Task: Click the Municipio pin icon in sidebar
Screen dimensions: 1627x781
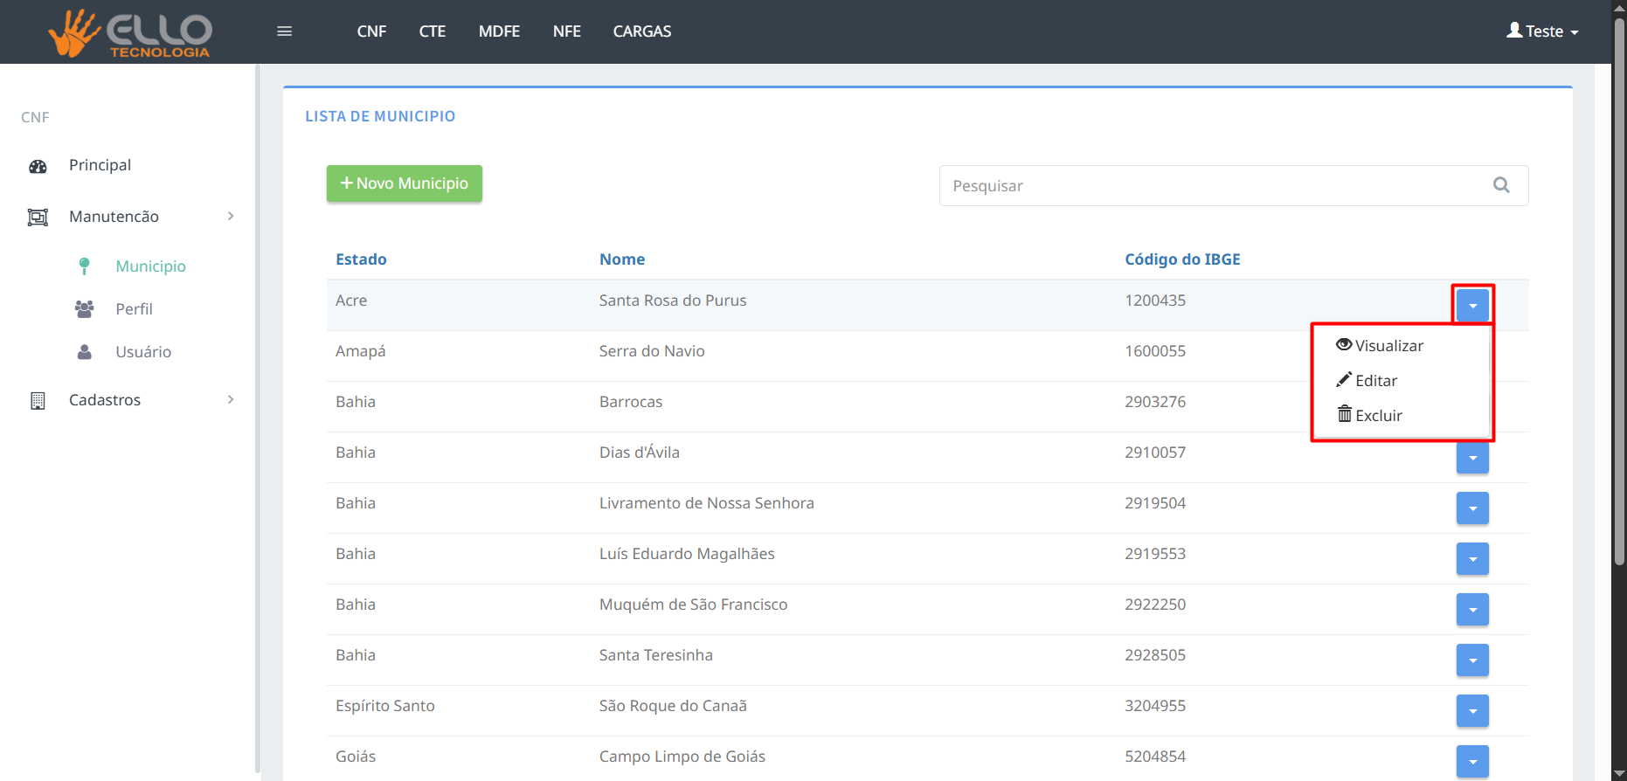Action: 84,266
